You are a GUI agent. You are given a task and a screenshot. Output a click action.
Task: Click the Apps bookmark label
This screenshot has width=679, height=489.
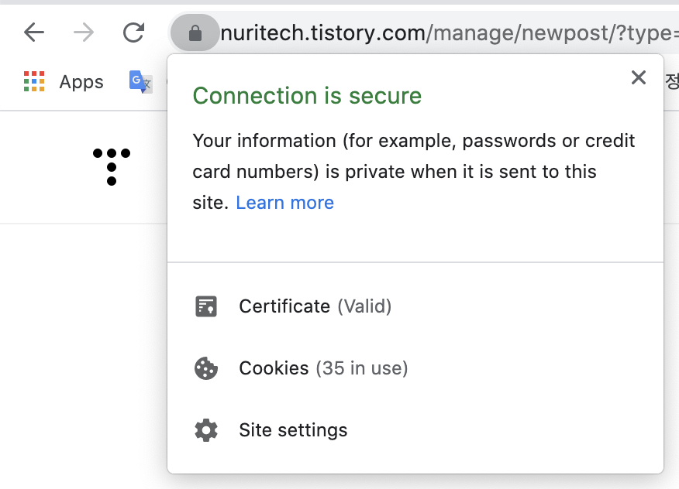coord(81,82)
